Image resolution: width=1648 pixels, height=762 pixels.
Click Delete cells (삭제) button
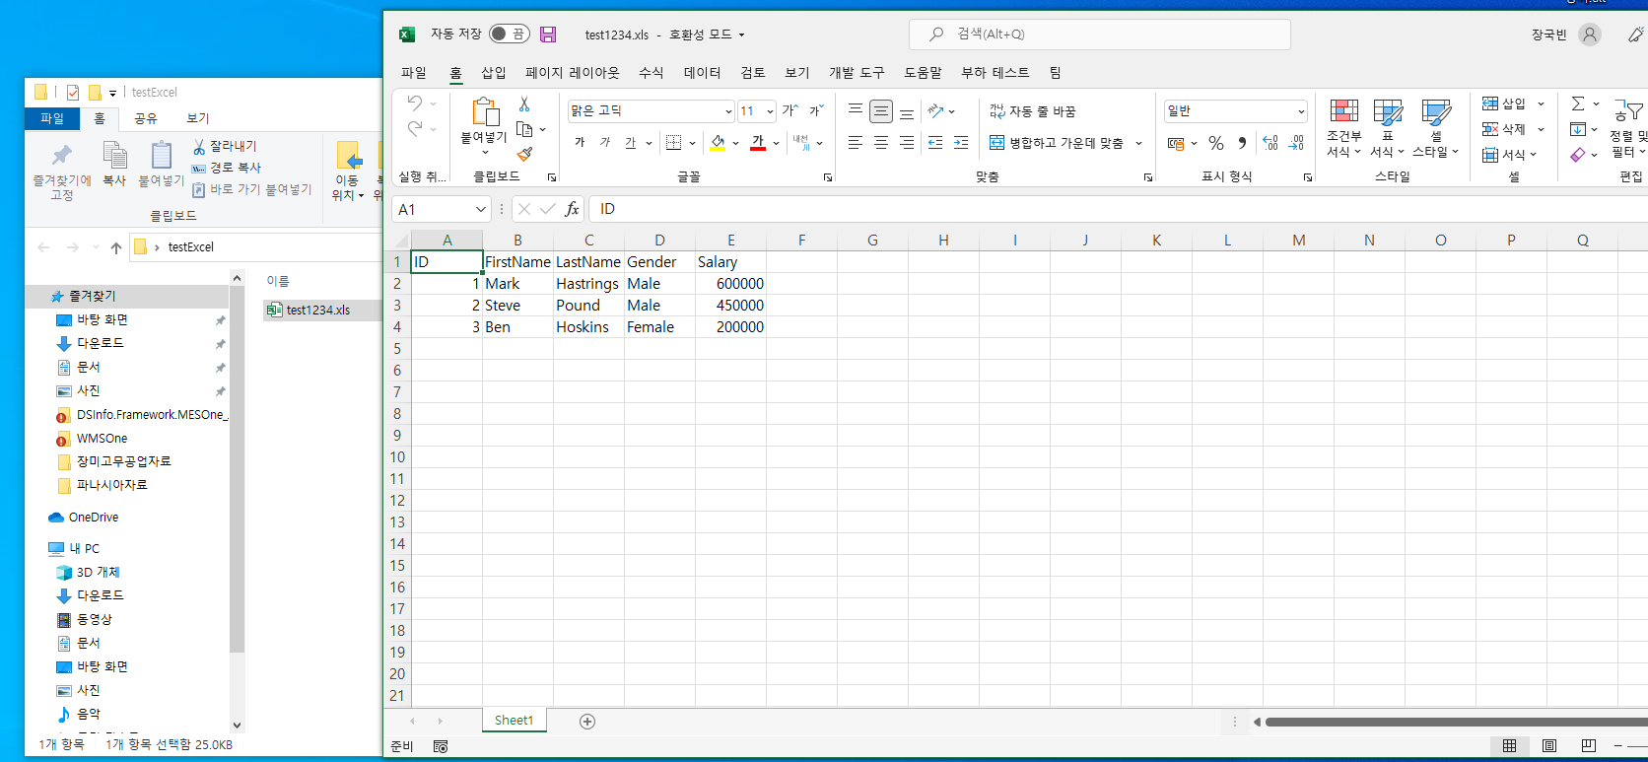pyautogui.click(x=1504, y=129)
